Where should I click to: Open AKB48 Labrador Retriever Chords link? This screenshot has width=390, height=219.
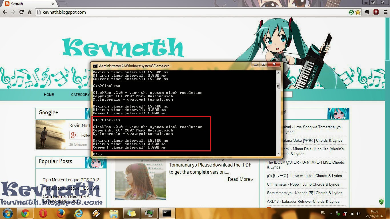click(303, 201)
